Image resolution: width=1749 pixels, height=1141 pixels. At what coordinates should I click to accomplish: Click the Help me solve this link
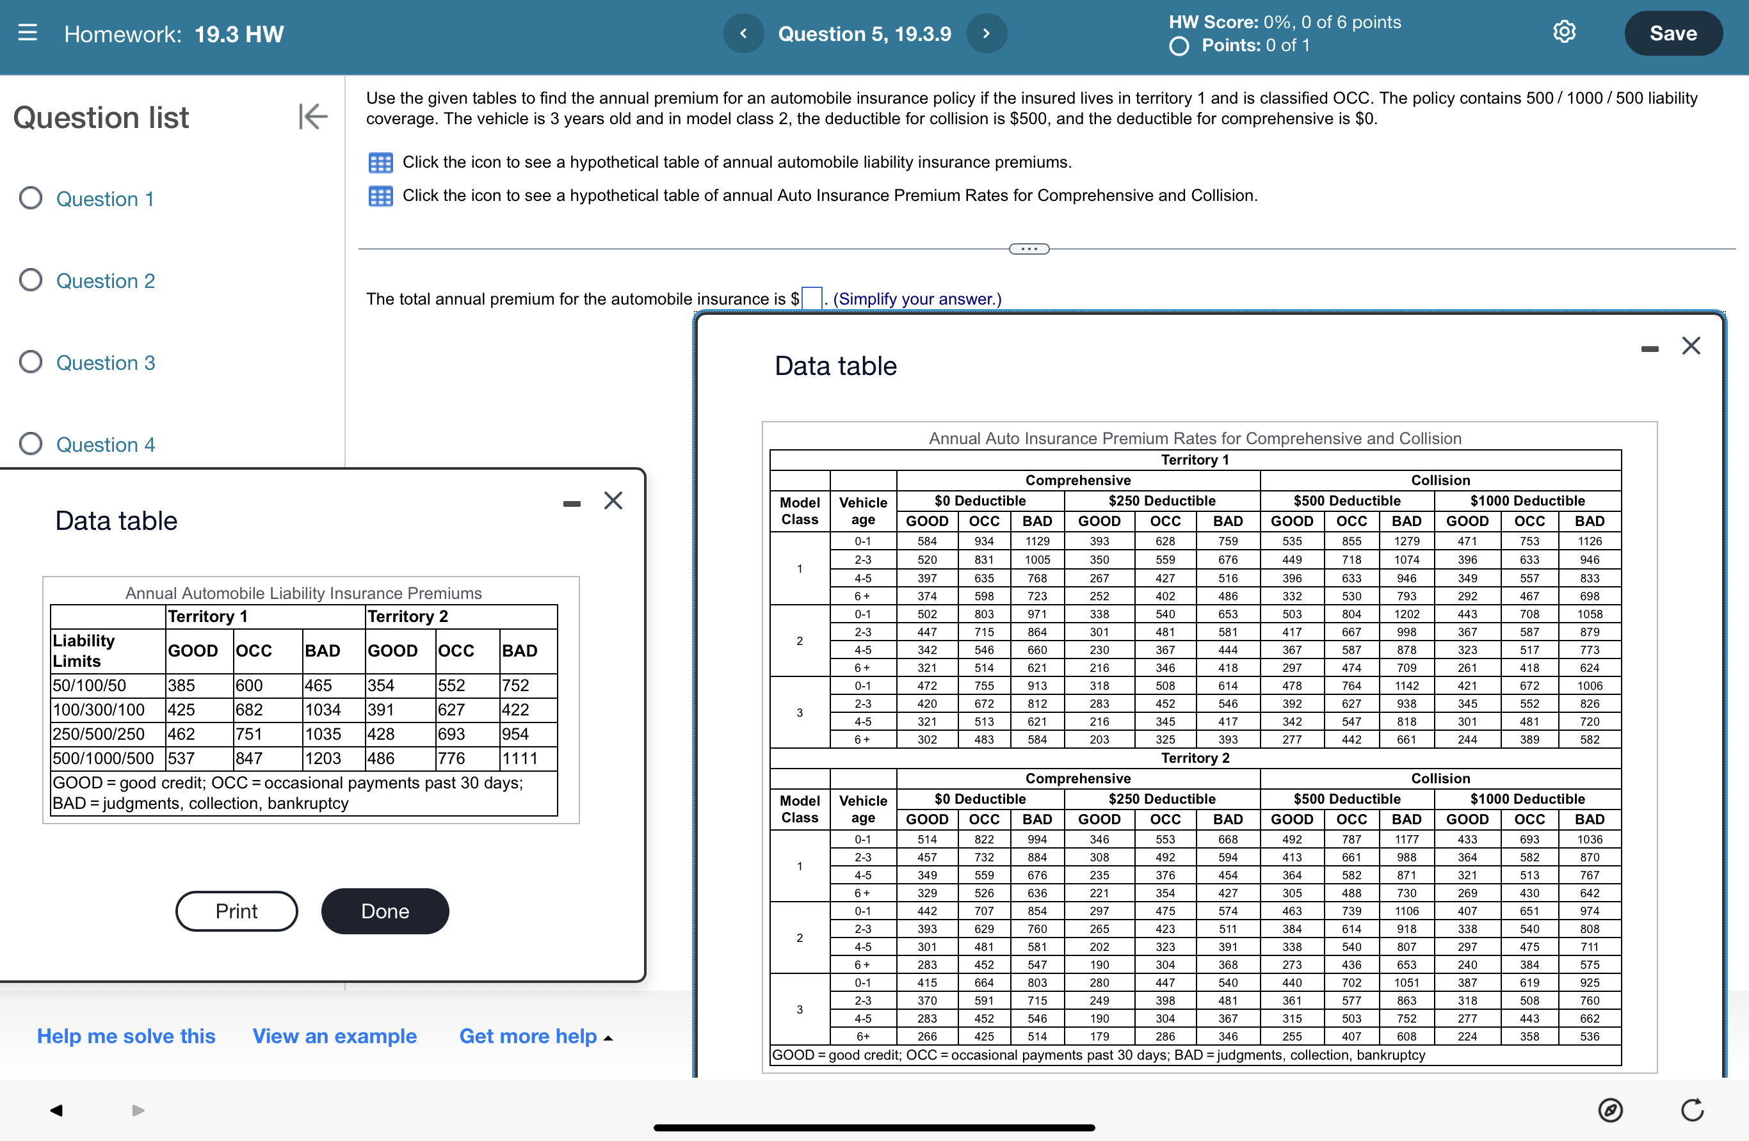pyautogui.click(x=125, y=1036)
